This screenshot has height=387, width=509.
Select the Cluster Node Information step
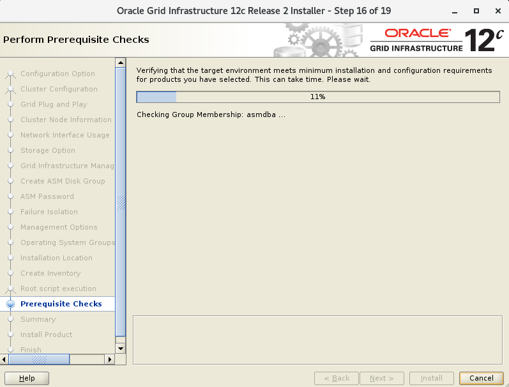pos(66,120)
